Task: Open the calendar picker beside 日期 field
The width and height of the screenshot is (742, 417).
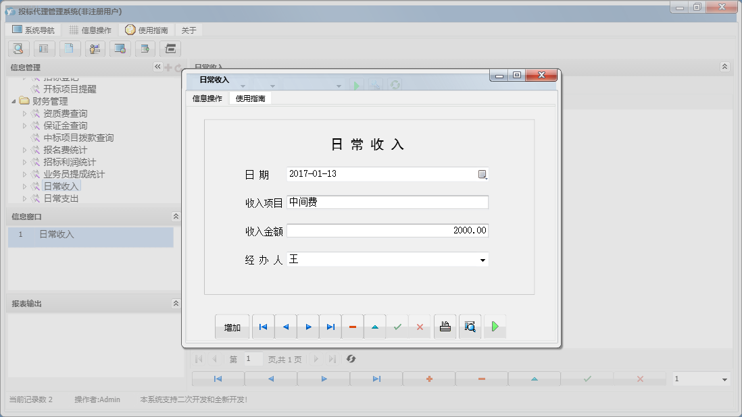Action: [482, 174]
